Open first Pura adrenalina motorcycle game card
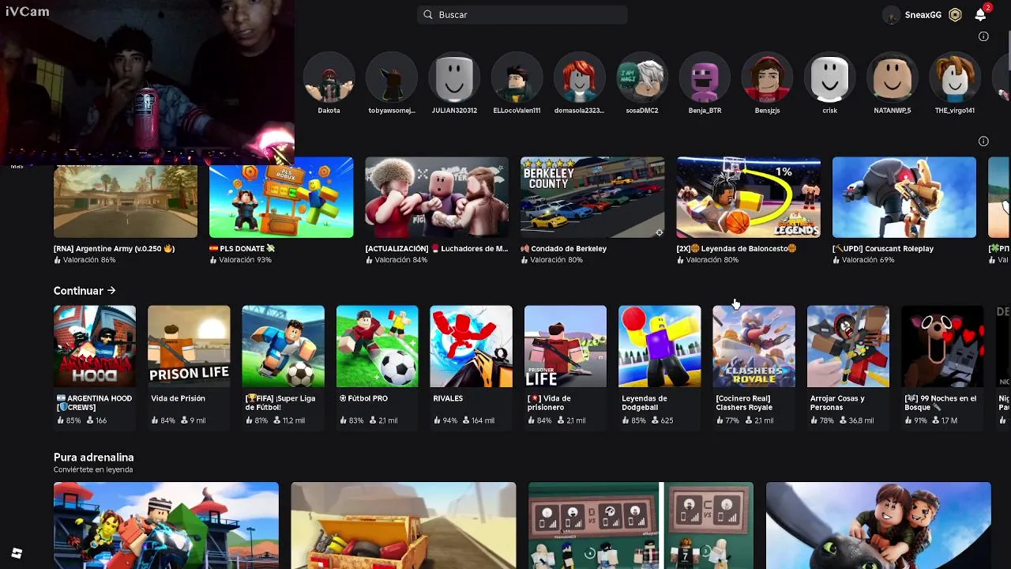 point(166,526)
